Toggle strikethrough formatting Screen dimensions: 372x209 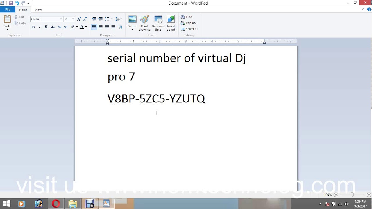pos(53,27)
